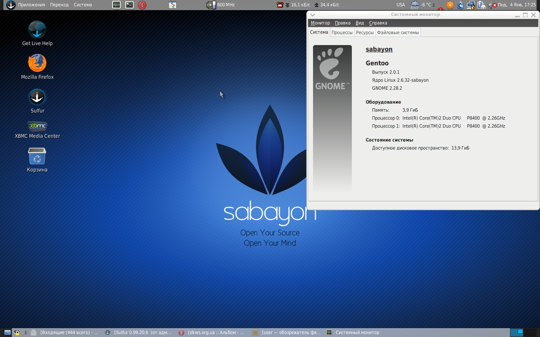Launch XBMC Media Center from desktop
This screenshot has width=540, height=337.
37,130
